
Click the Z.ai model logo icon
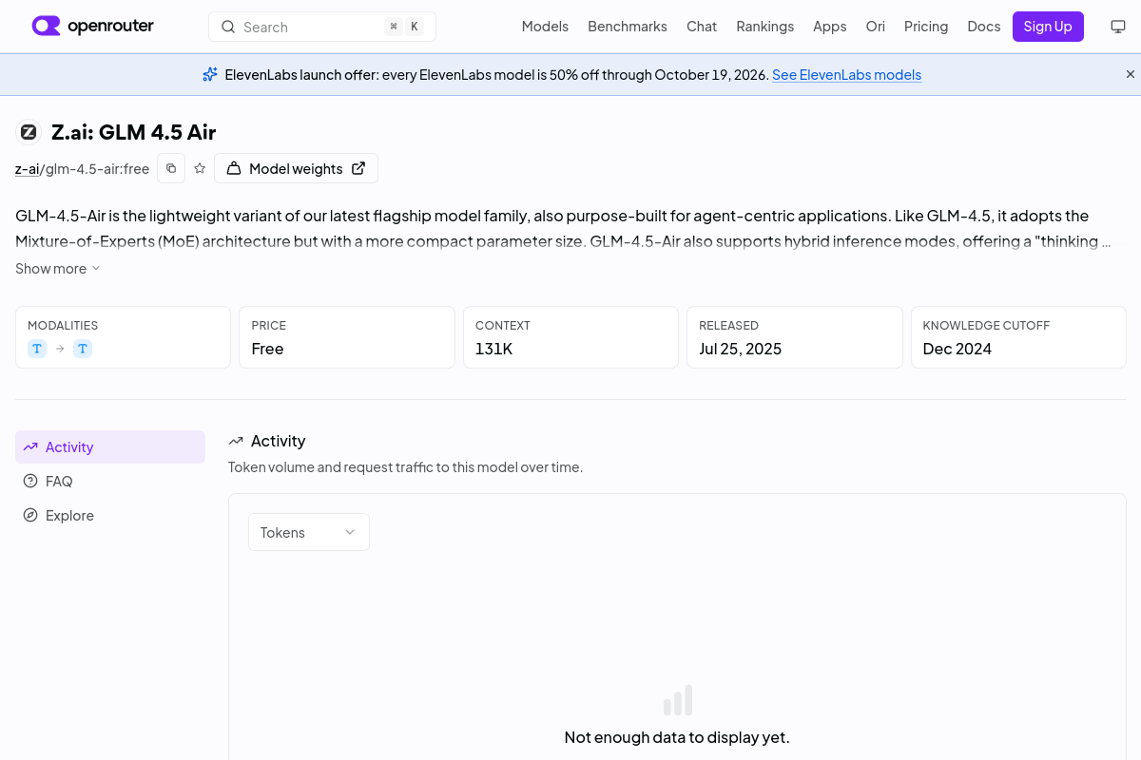coord(29,132)
